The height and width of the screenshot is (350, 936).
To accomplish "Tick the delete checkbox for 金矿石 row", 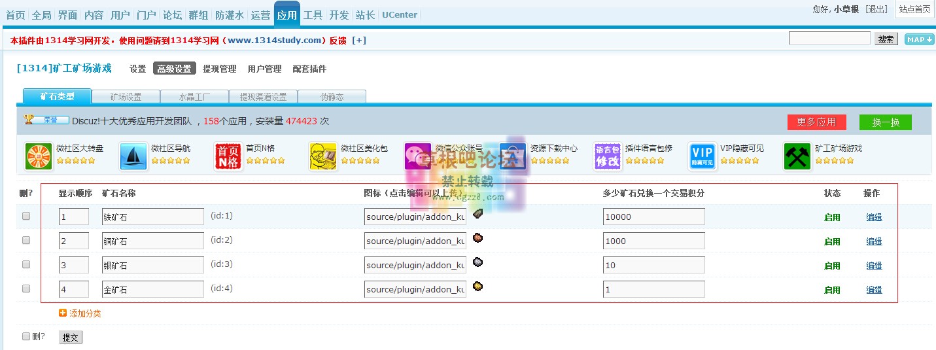I will (26, 289).
